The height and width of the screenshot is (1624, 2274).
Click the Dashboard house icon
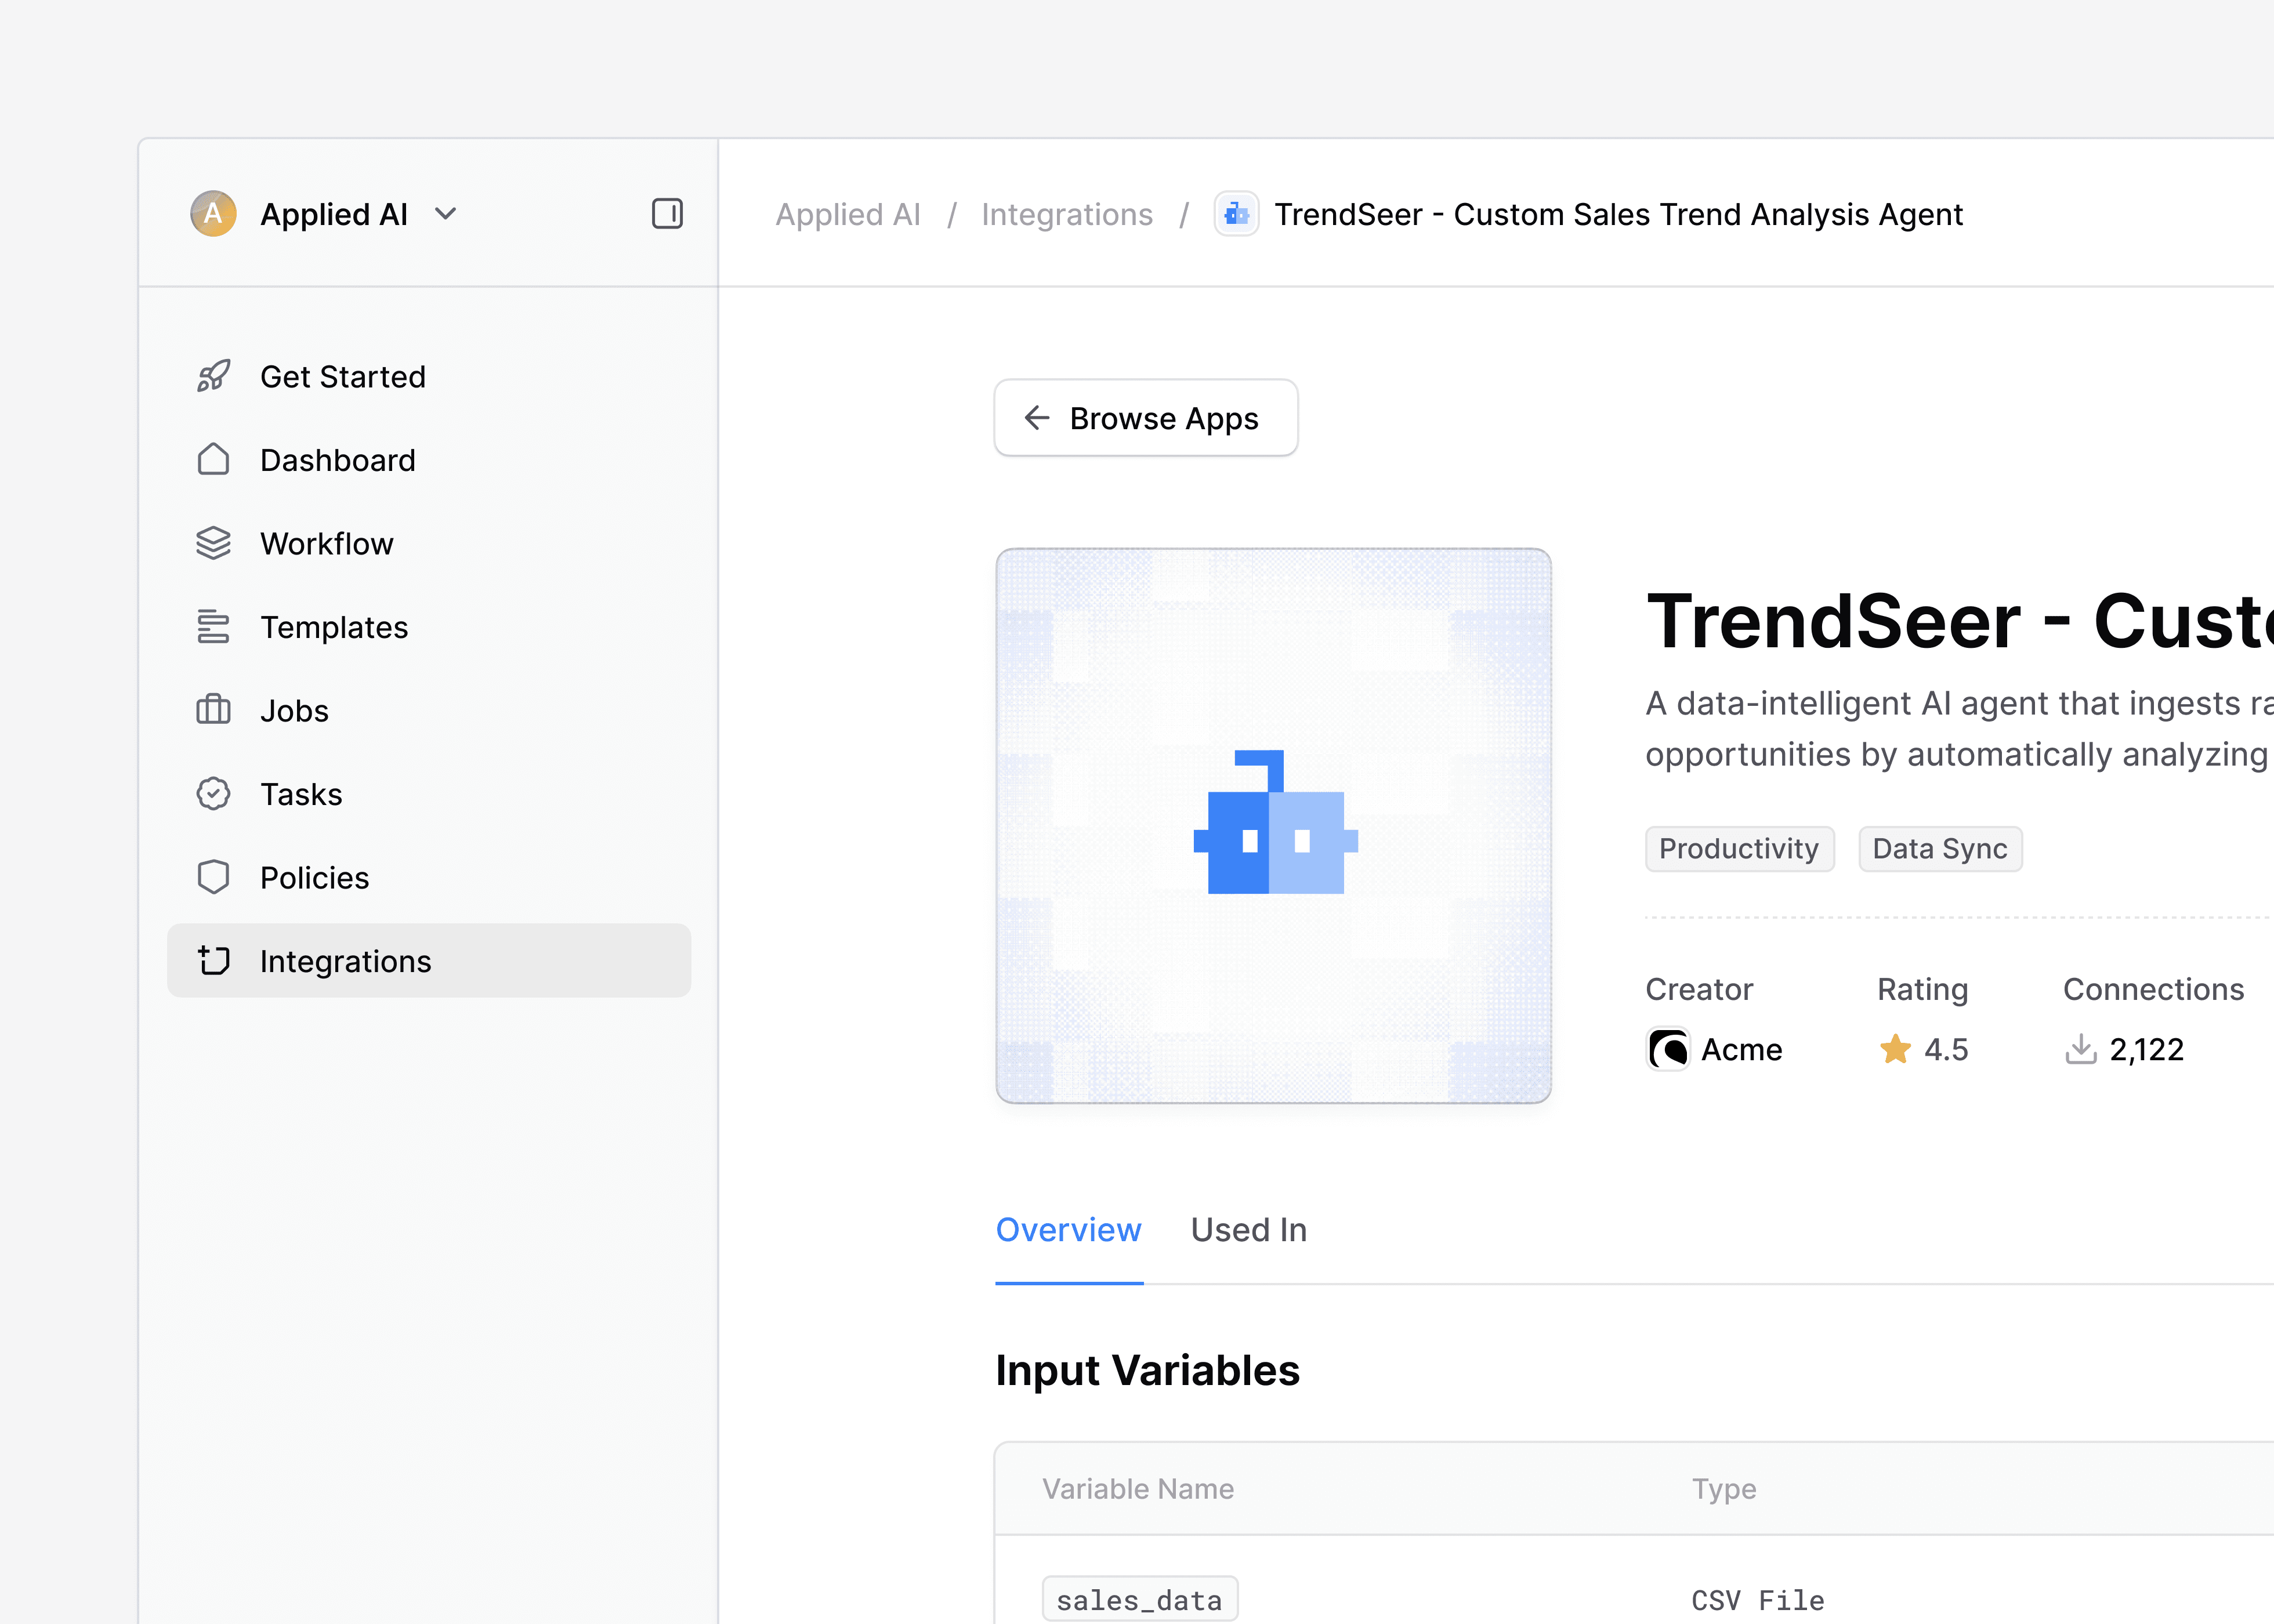pos(213,460)
